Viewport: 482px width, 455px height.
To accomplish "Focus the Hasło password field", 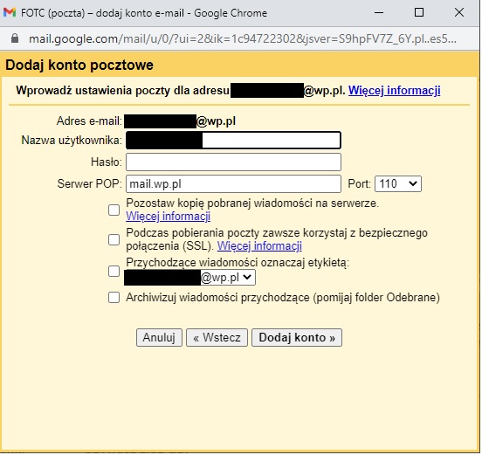I will pyautogui.click(x=233, y=162).
